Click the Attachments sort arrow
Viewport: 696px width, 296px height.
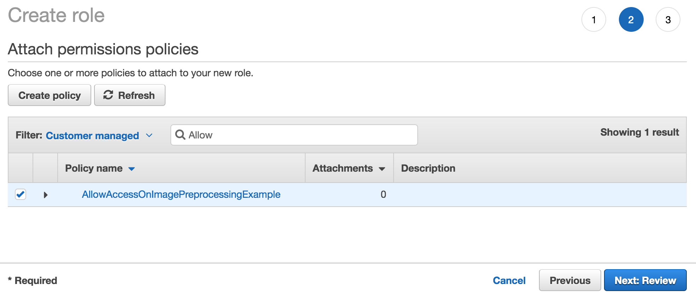click(x=382, y=169)
